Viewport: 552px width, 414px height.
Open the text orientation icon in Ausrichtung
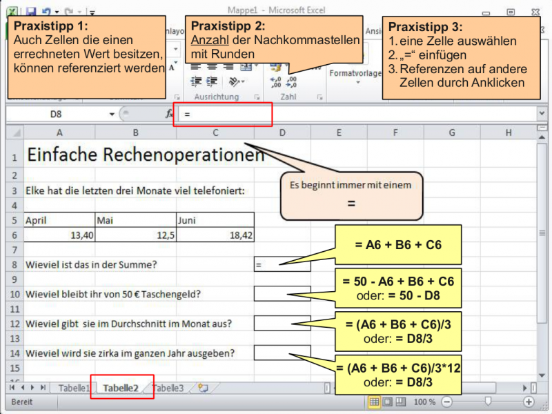pyautogui.click(x=235, y=81)
